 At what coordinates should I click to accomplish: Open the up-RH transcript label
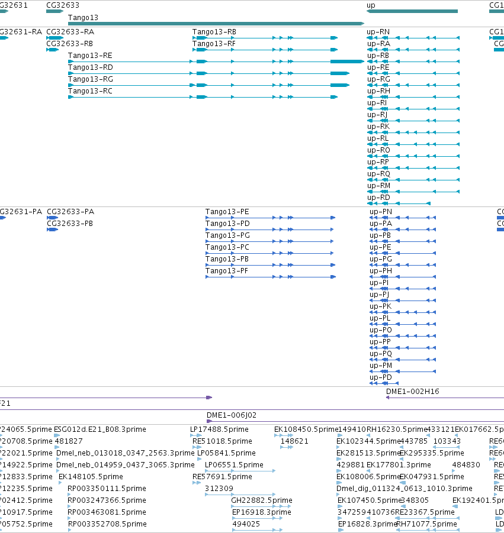378,91
